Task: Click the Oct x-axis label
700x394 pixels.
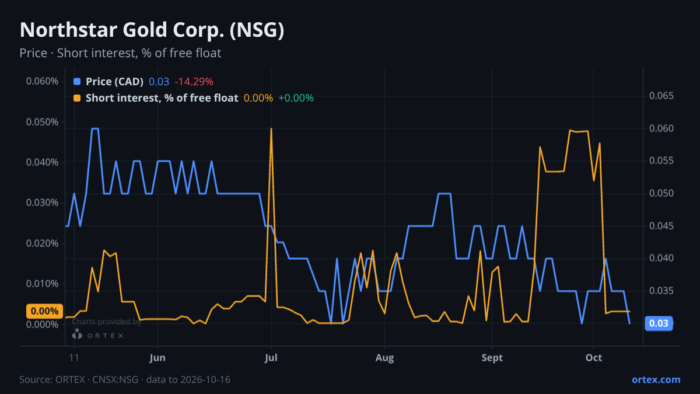Action: 593,358
